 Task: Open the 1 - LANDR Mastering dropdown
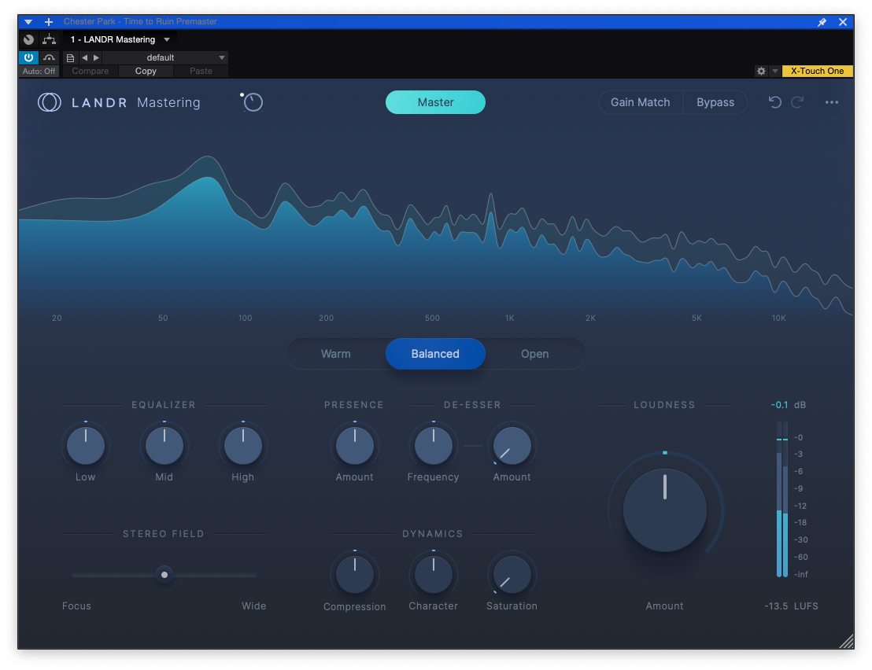tap(120, 39)
